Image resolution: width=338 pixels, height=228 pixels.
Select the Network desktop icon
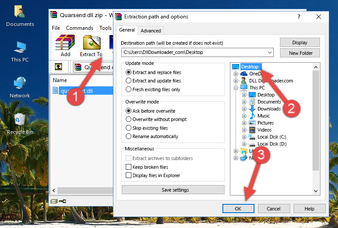pyautogui.click(x=20, y=87)
